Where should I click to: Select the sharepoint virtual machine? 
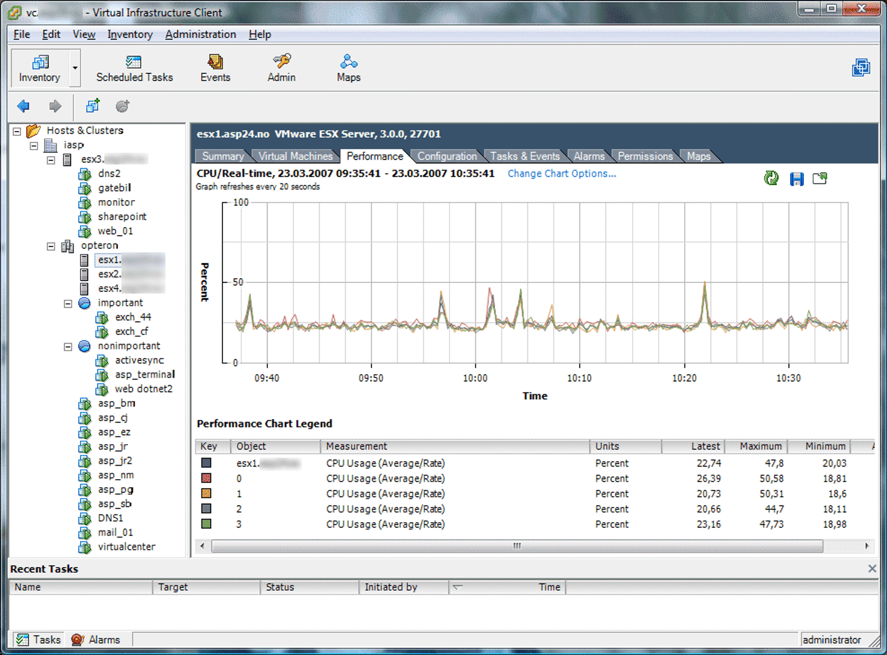(x=122, y=217)
